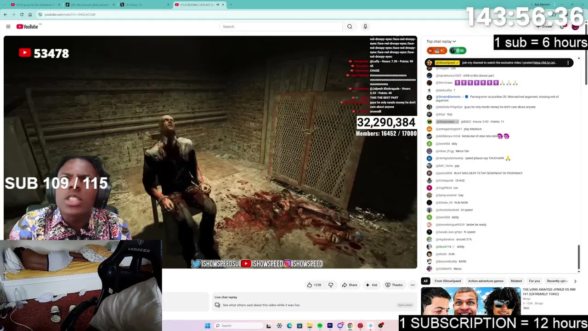The height and width of the screenshot is (331, 588).
Task: Select the From IShowSpeed chip
Action: 448,281
